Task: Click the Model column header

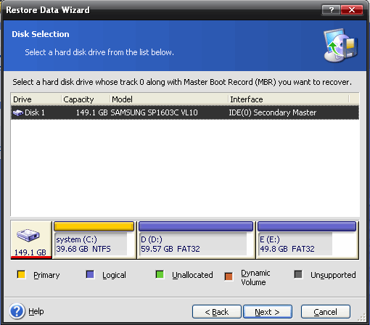Action: pos(169,99)
